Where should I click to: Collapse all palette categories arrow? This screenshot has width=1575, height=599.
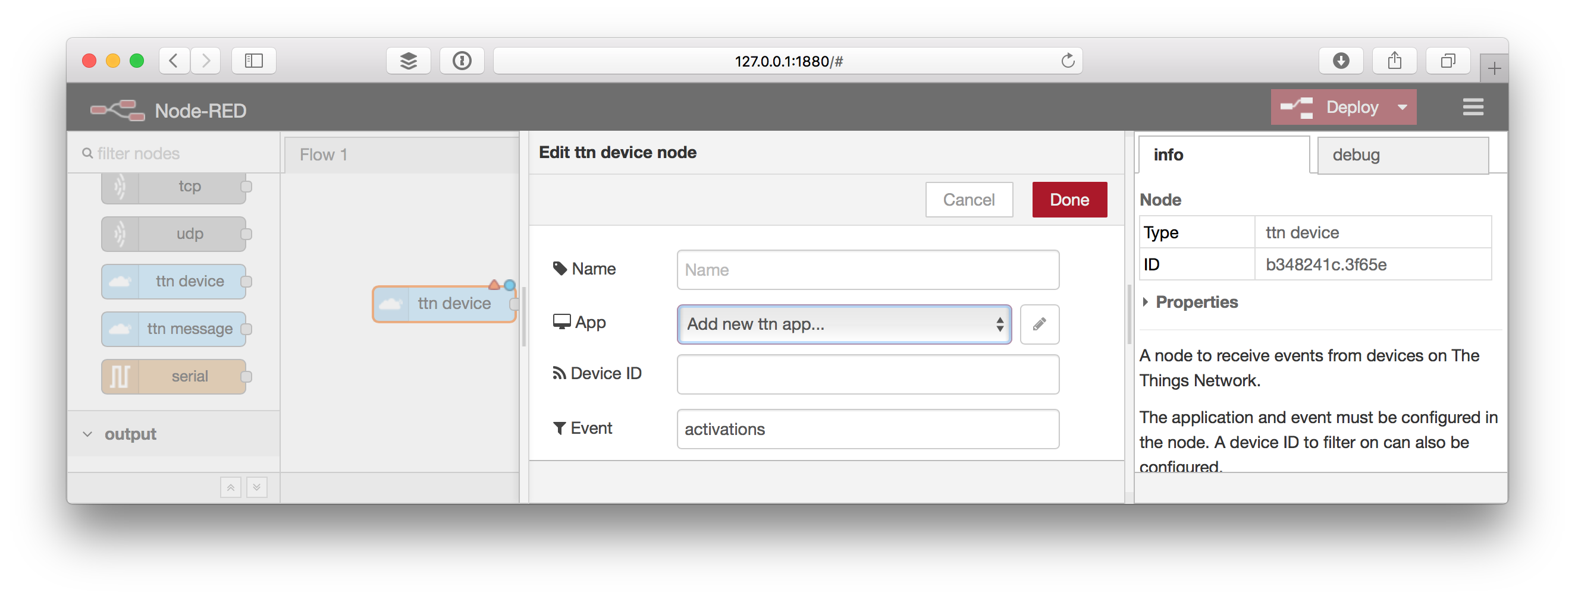231,487
